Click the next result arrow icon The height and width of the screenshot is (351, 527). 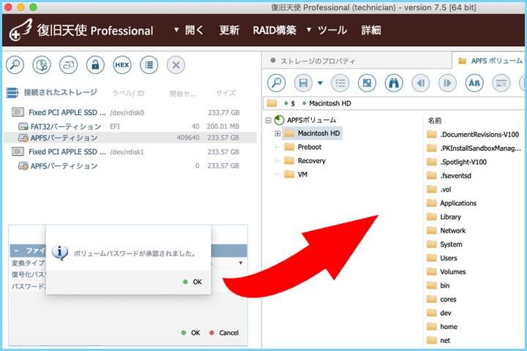tap(448, 83)
